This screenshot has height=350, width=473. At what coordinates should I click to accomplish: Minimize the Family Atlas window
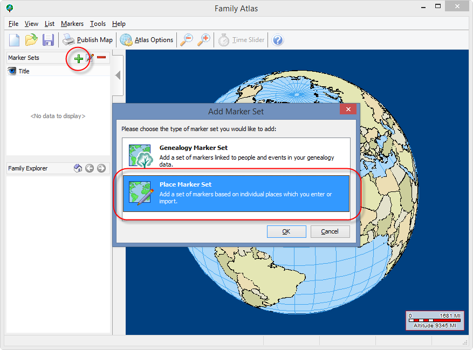(x=423, y=6)
